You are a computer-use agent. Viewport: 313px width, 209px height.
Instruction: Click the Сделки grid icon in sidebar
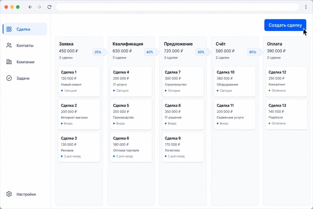click(x=9, y=29)
